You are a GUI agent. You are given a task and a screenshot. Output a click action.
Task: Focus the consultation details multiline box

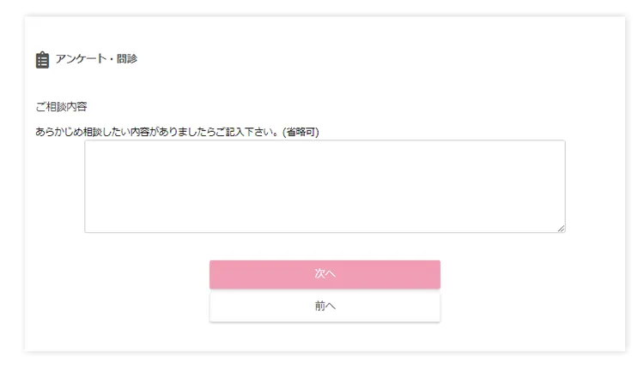[x=325, y=187]
